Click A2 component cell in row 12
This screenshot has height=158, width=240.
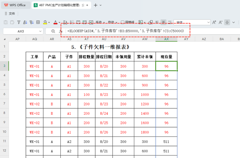[x=69, y=151]
